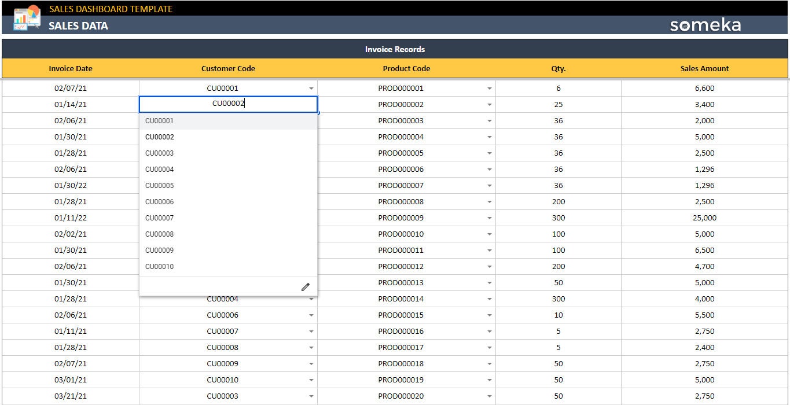Click the Invoice Date column header
Screen dimensions: 790x405
[70, 68]
